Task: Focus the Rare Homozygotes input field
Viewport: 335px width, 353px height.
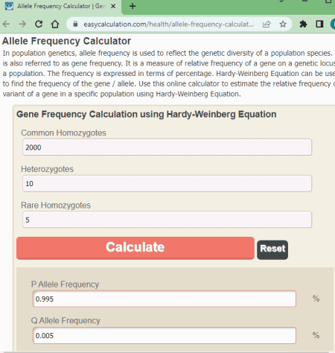Action: [x=167, y=220]
